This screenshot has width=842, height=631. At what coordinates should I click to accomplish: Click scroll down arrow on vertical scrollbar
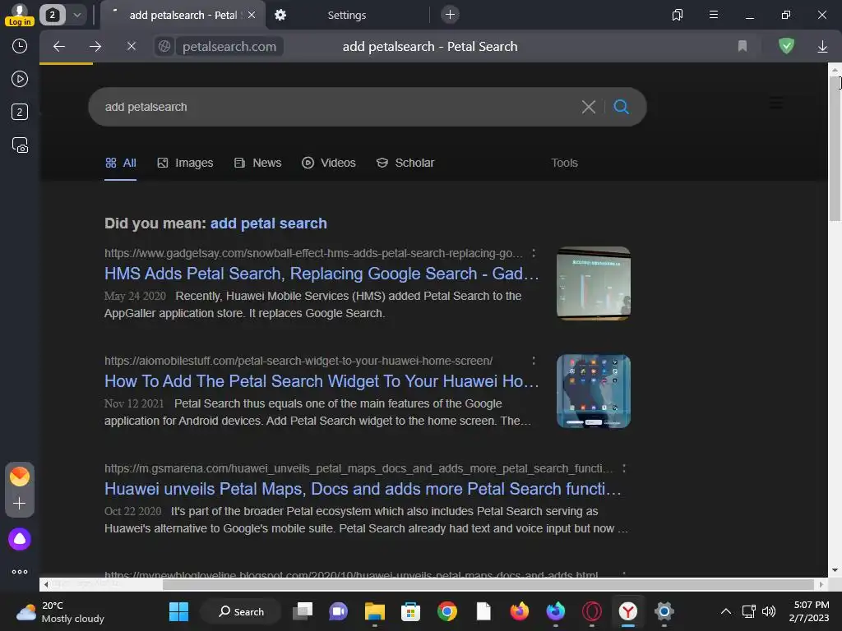(835, 570)
